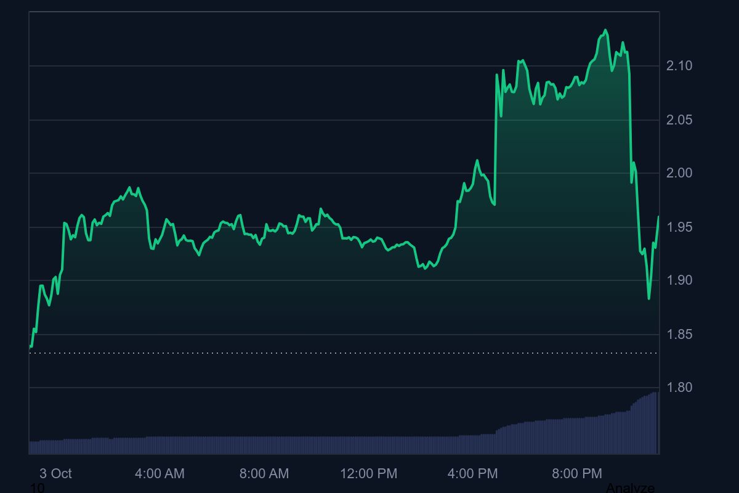
Task: Select the 2.00 price level label
Action: [x=679, y=173]
